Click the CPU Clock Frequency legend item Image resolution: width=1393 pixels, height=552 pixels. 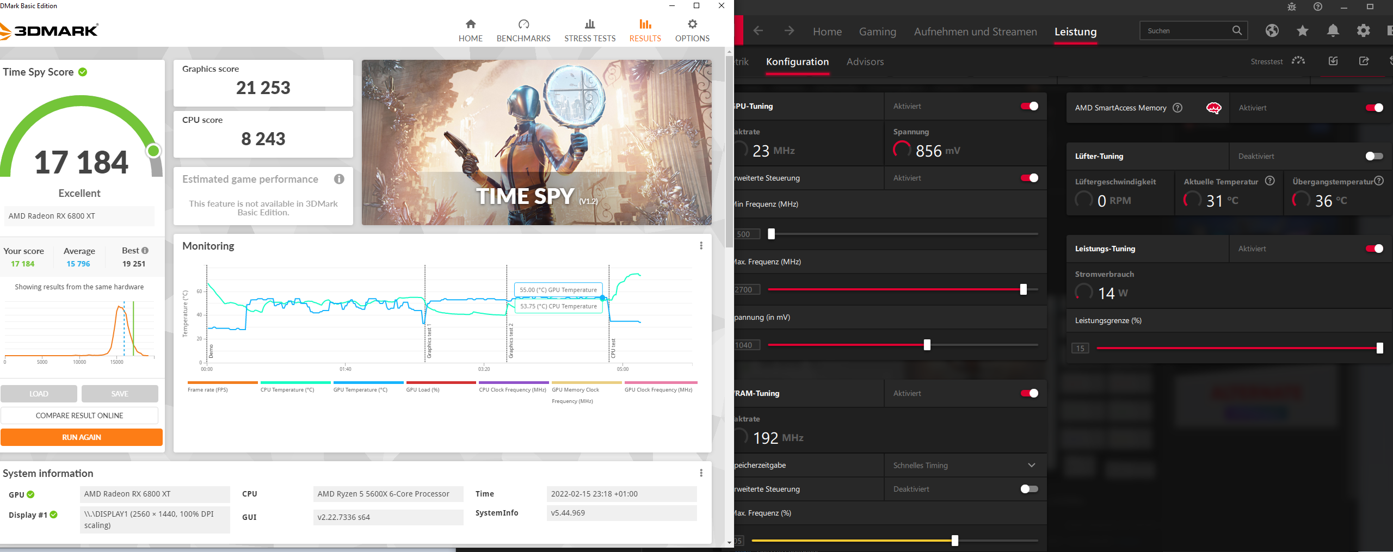(x=514, y=387)
